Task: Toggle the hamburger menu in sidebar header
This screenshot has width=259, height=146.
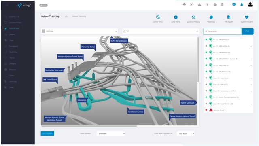Action: (x=7, y=5)
